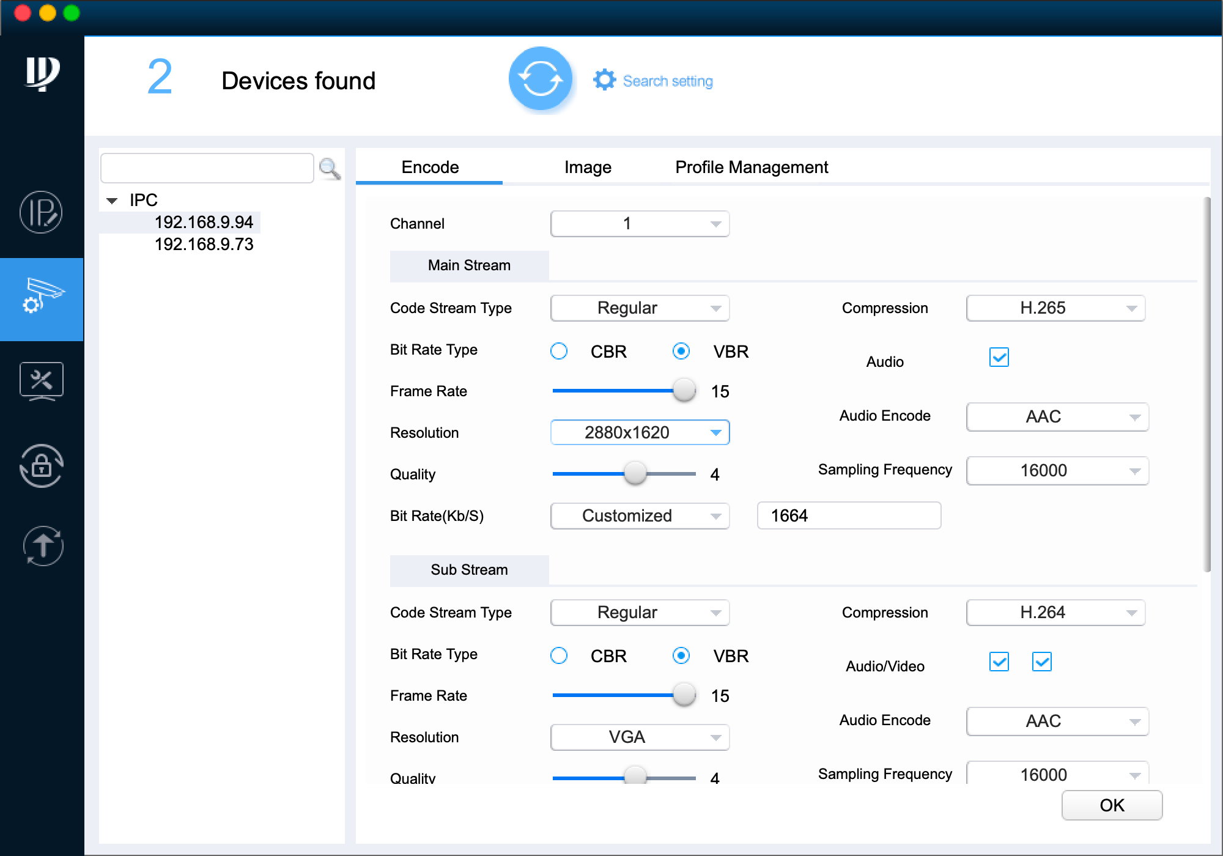
Task: Click the Sub Stream section header
Action: [469, 570]
